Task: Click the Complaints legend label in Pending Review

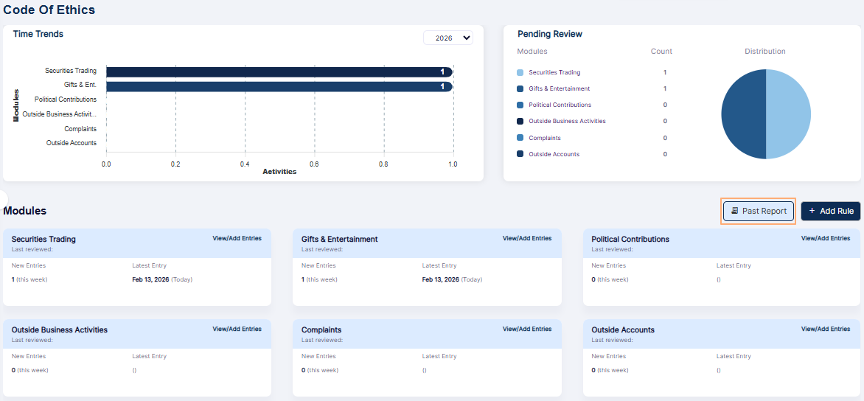Action: point(544,138)
